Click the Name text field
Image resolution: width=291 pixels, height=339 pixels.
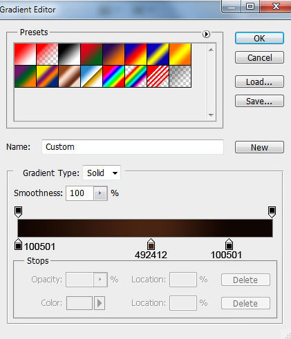tap(133, 147)
